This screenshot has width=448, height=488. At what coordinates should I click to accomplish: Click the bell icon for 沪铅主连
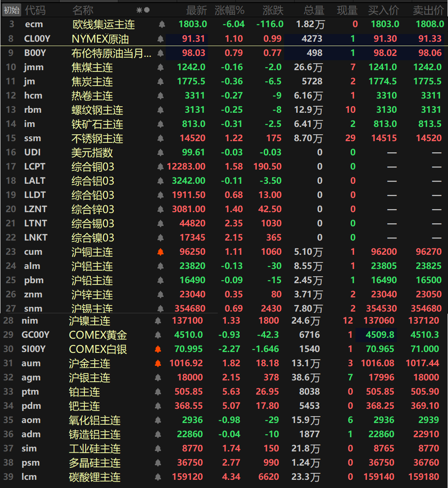[x=160, y=280]
